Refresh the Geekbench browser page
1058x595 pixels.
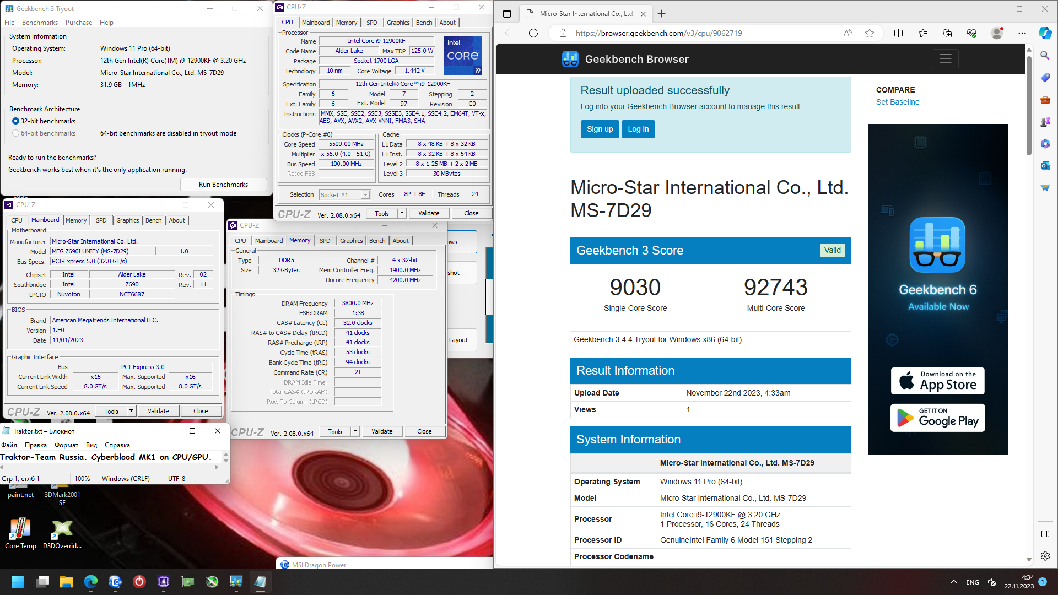coord(533,33)
